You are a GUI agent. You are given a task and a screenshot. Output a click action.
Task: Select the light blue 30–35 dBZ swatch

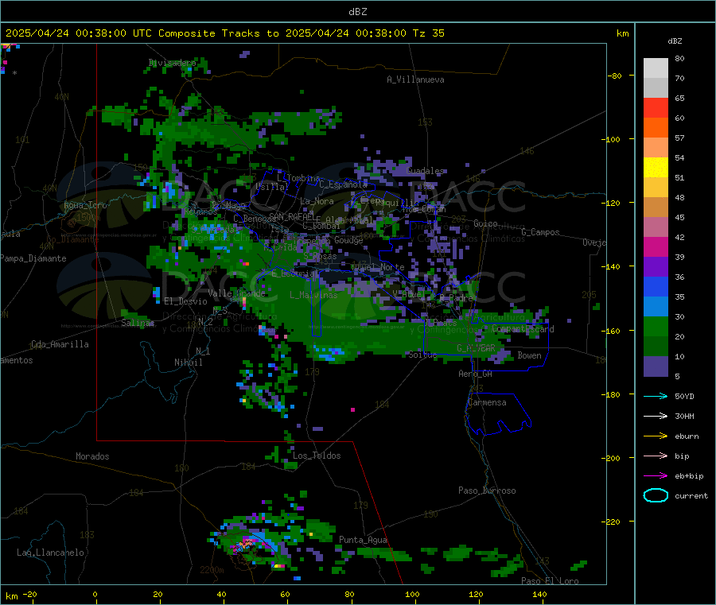pyautogui.click(x=656, y=307)
